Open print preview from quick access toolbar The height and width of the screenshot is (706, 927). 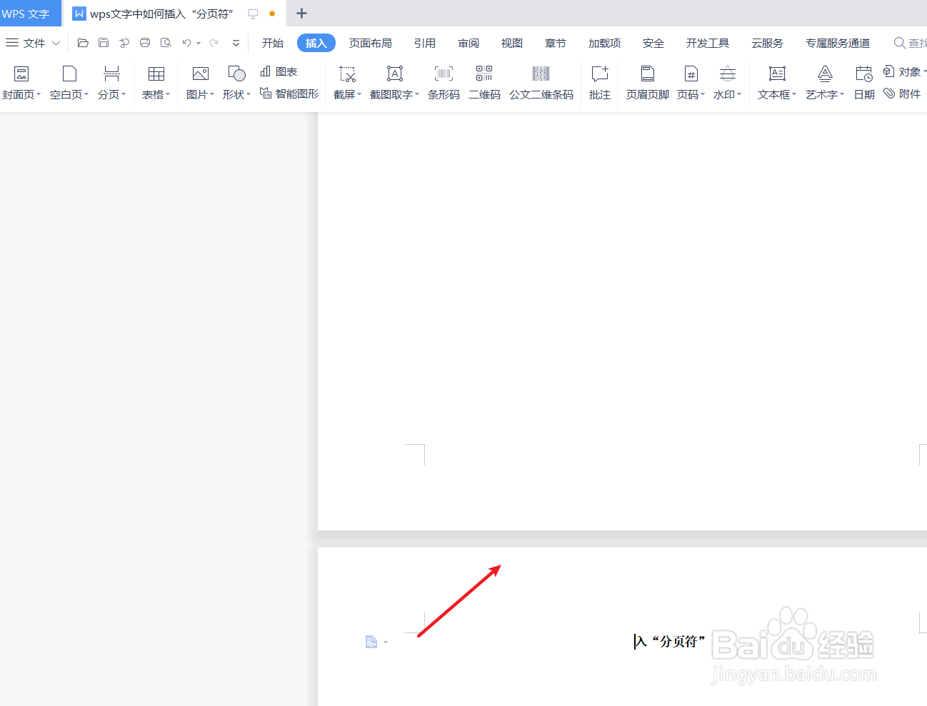(166, 43)
